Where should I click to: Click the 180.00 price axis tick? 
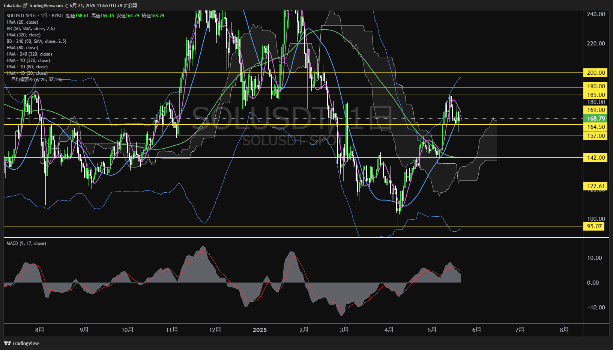pos(596,102)
